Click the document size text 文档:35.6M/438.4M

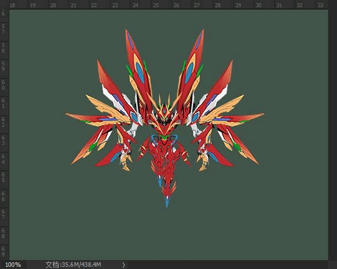coord(73,265)
